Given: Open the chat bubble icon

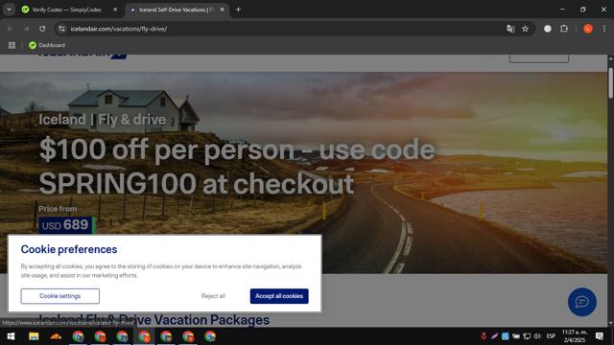Looking at the screenshot, I should click(582, 302).
